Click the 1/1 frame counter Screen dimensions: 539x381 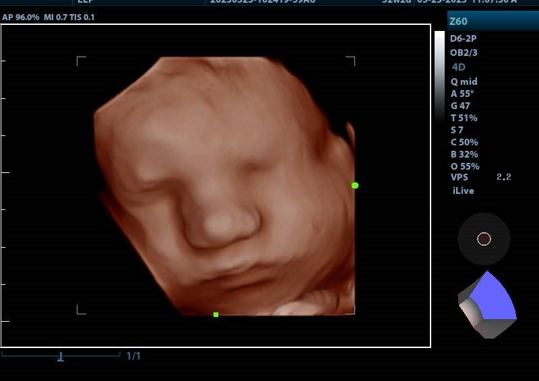133,356
